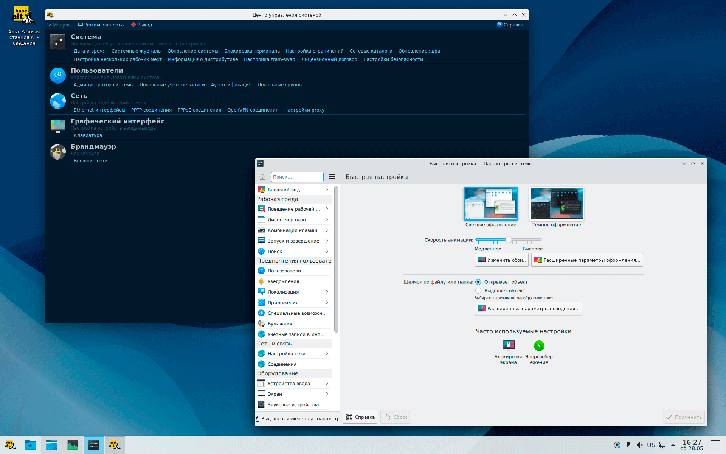The height and width of the screenshot is (454, 726).
Task: Click the volume icon in system tray
Action: click(639, 445)
